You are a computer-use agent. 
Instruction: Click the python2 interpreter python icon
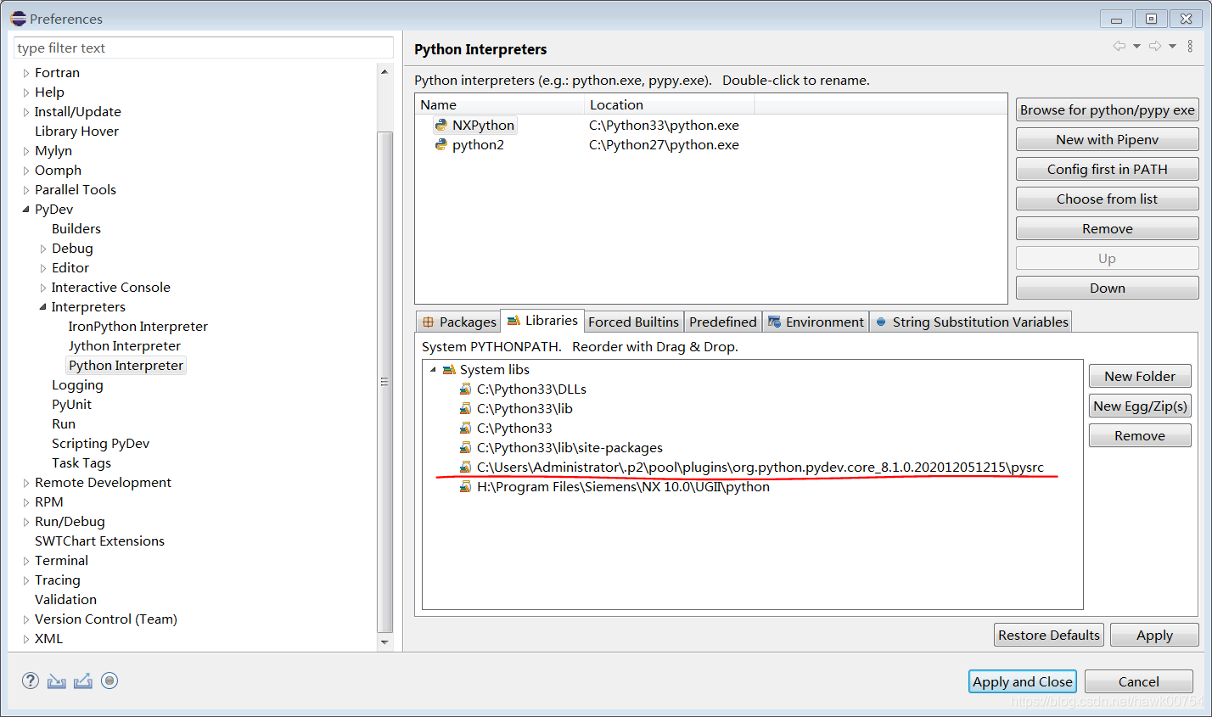tap(441, 144)
